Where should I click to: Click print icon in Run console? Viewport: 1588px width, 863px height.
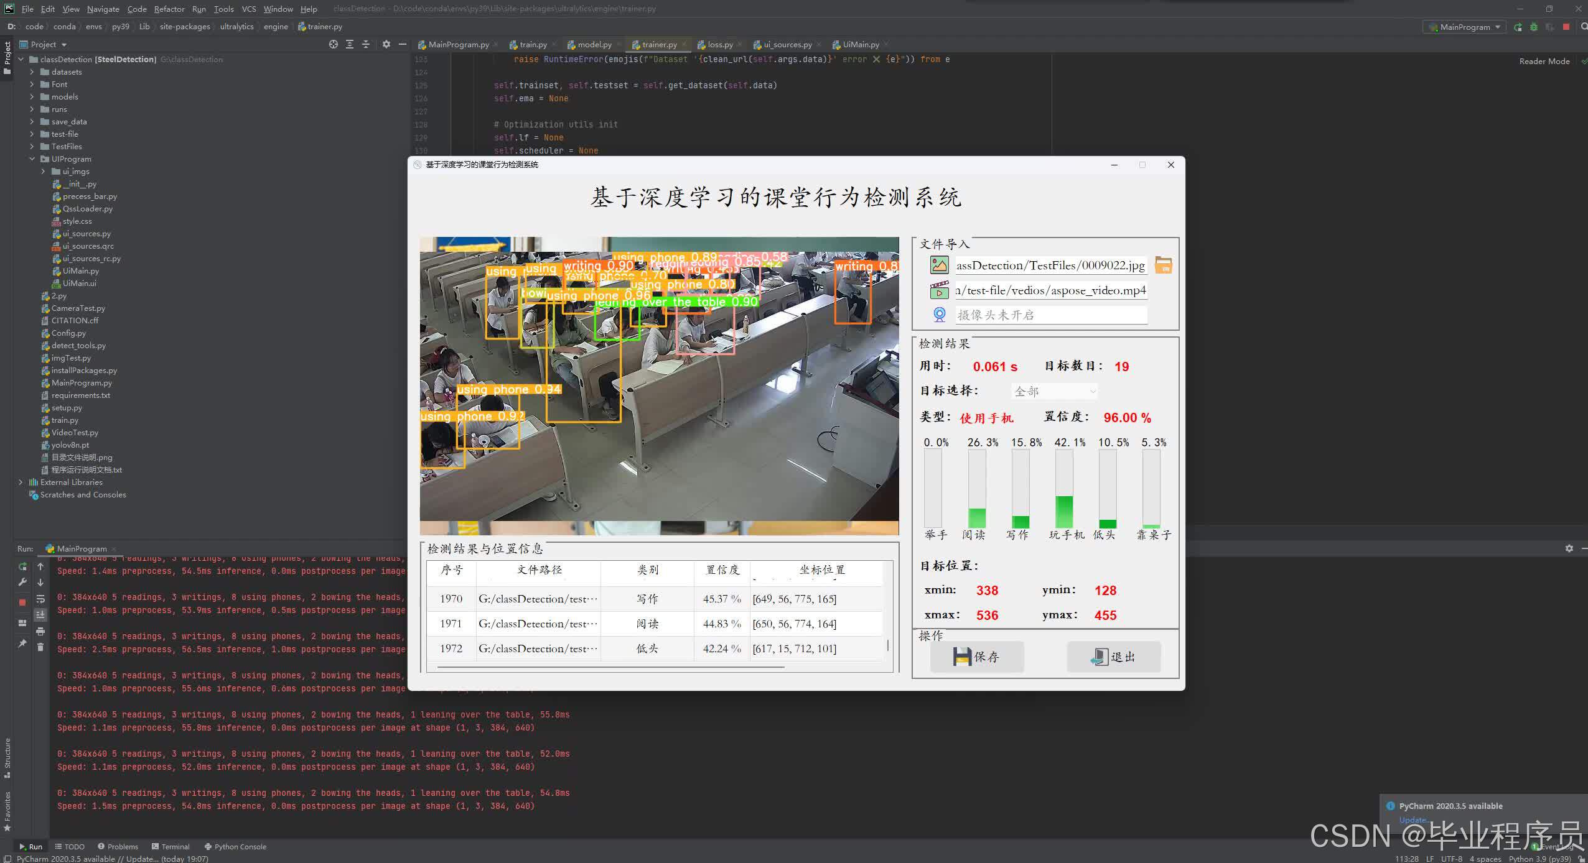pos(40,631)
